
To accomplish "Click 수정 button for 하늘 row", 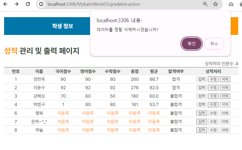I will point(213,130).
